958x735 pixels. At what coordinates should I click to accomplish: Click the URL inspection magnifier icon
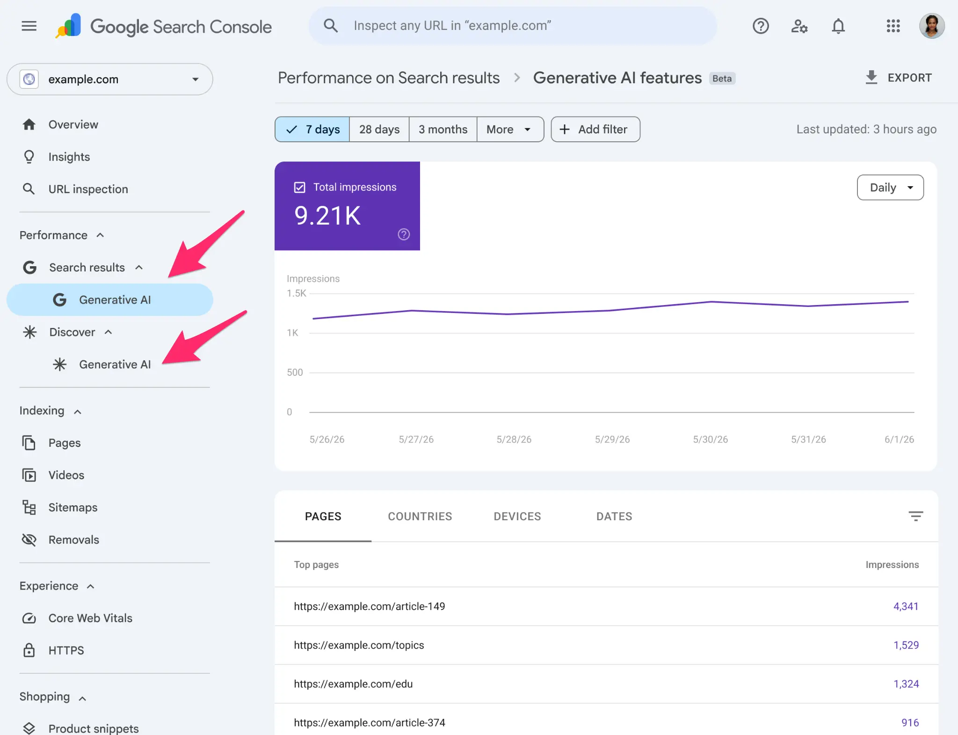click(29, 189)
